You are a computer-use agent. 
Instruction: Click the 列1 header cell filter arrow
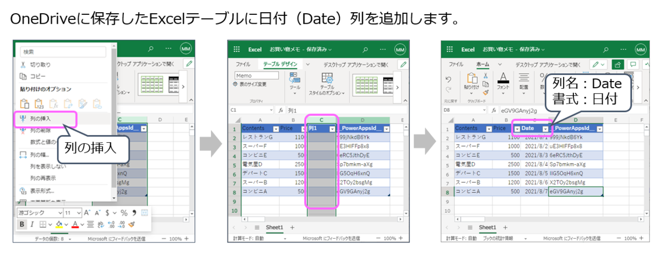click(x=332, y=128)
